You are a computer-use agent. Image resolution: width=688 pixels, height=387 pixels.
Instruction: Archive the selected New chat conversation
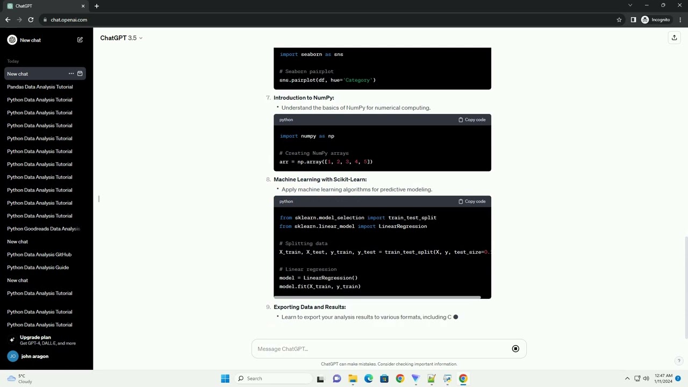[x=80, y=74]
